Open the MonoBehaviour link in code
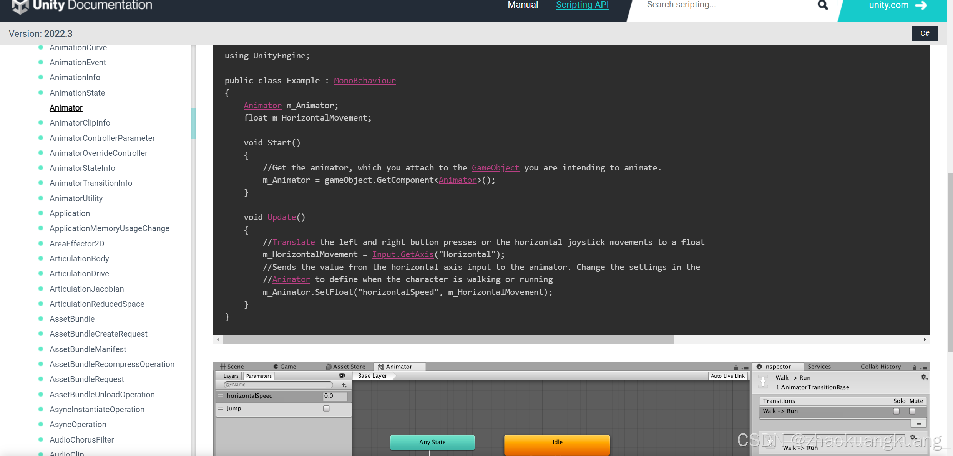Image resolution: width=953 pixels, height=456 pixels. coord(364,81)
